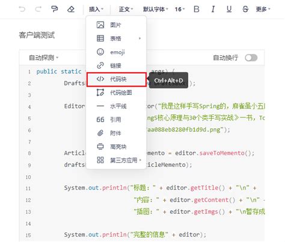This screenshot has width=285, height=242.
Task: Toggle underline formatting
Action: (229, 9)
